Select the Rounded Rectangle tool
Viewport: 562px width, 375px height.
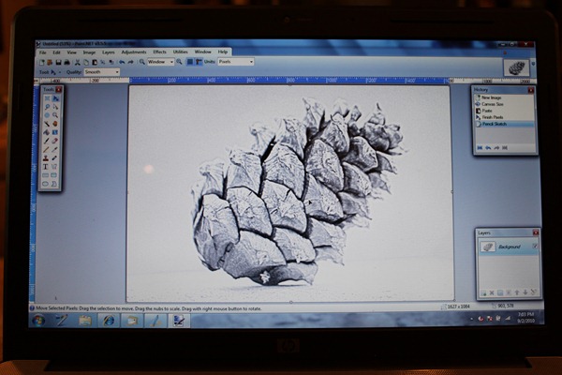point(54,175)
